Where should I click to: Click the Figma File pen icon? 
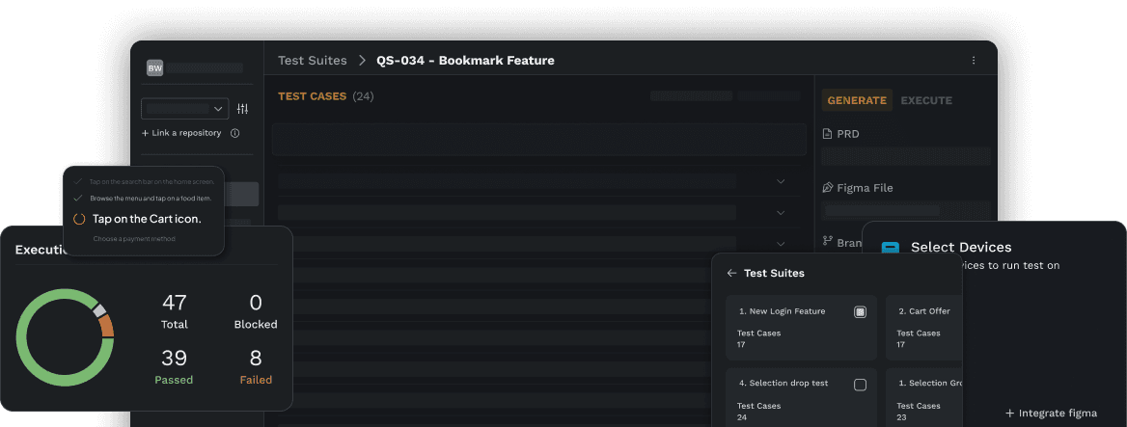click(827, 188)
